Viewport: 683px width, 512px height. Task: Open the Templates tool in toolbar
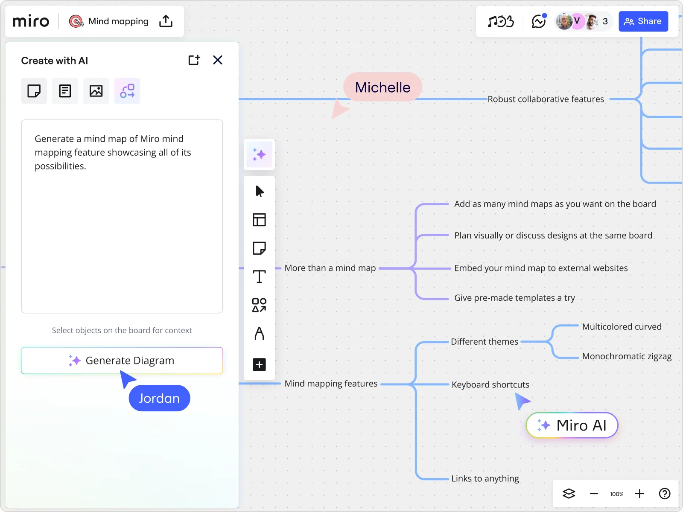pyautogui.click(x=259, y=220)
